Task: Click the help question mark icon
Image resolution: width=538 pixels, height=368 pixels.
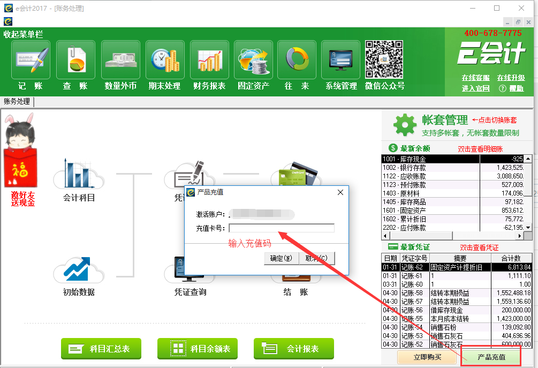Action: coord(502,88)
